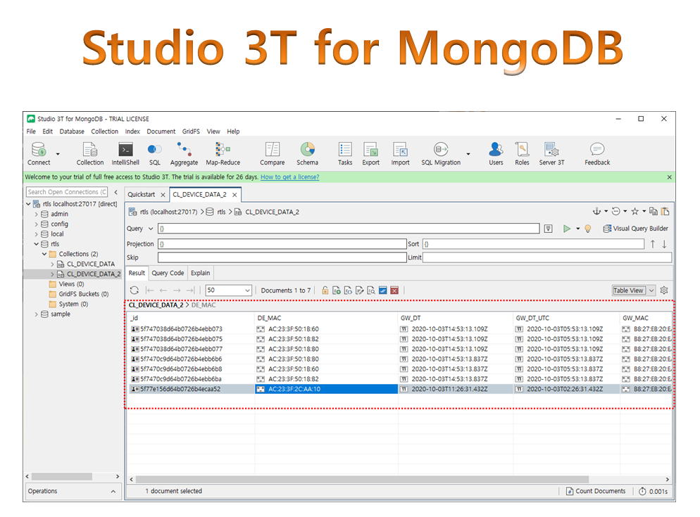This screenshot has width=700, height=517.
Task: Click the How to get a license link
Action: pos(289,177)
